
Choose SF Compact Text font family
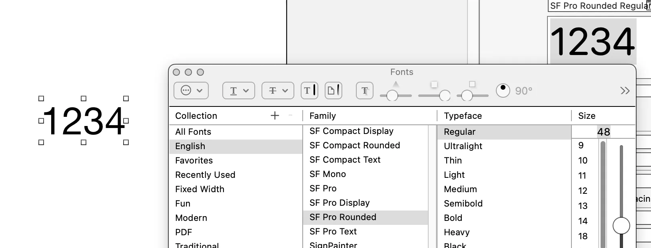click(366, 159)
